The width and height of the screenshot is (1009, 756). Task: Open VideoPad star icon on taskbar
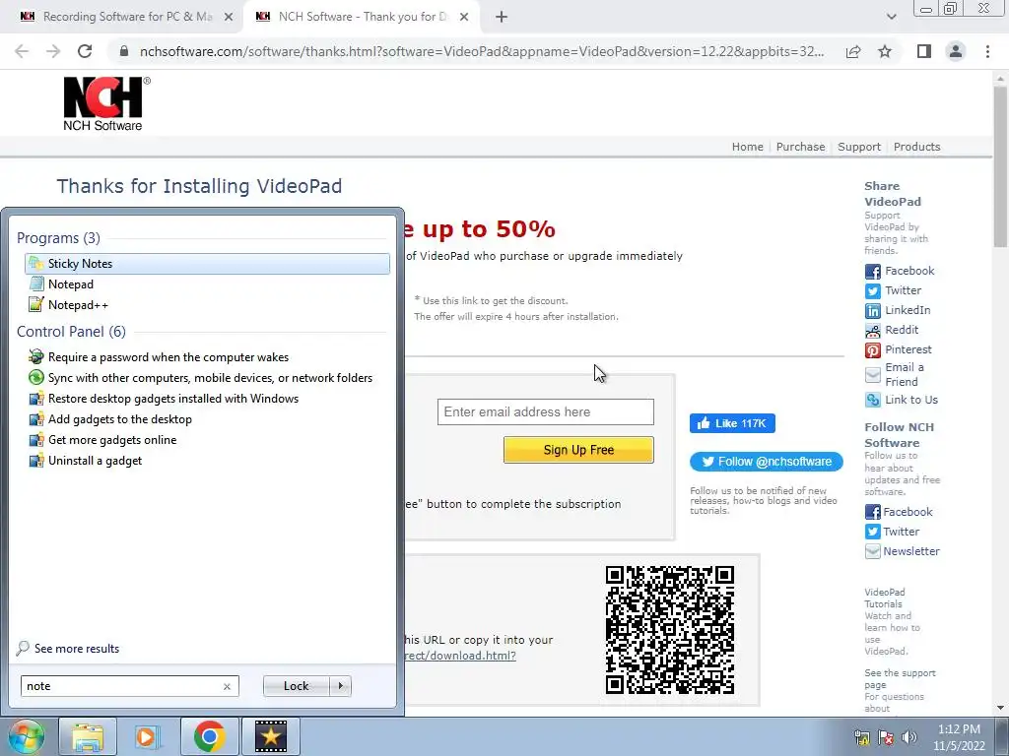coord(270,736)
